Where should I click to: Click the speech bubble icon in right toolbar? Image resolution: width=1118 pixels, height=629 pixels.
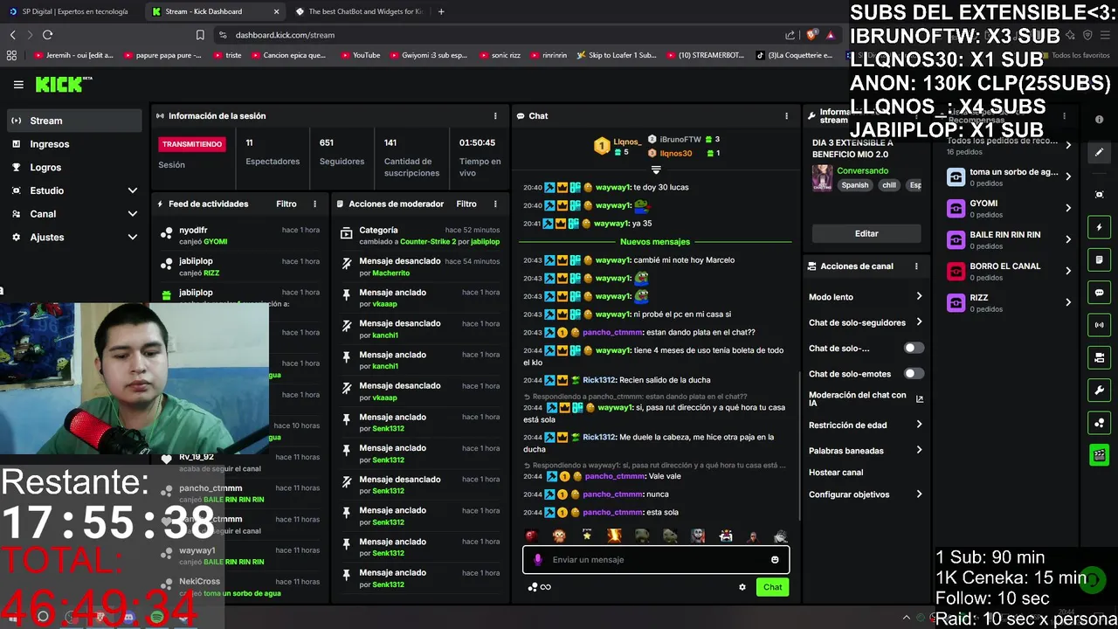1100,293
